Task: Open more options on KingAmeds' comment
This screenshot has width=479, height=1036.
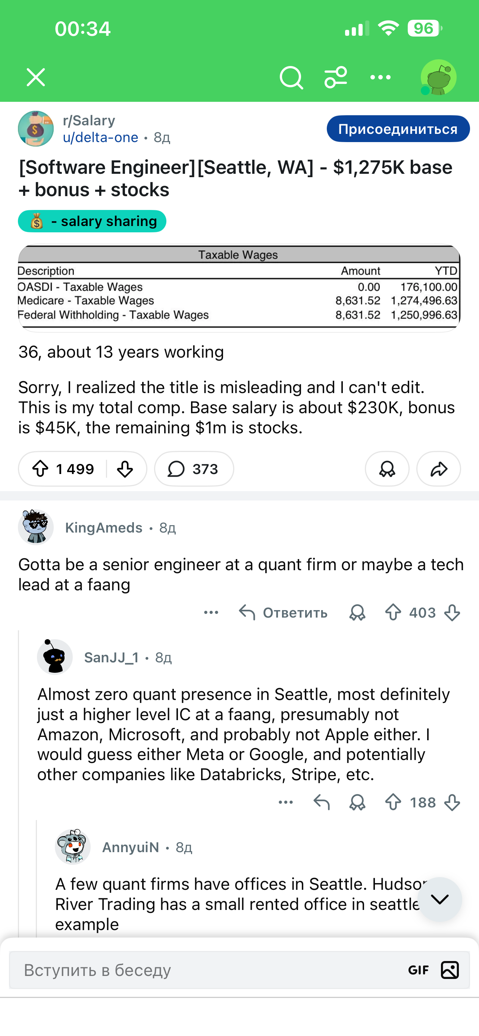Action: click(x=211, y=612)
